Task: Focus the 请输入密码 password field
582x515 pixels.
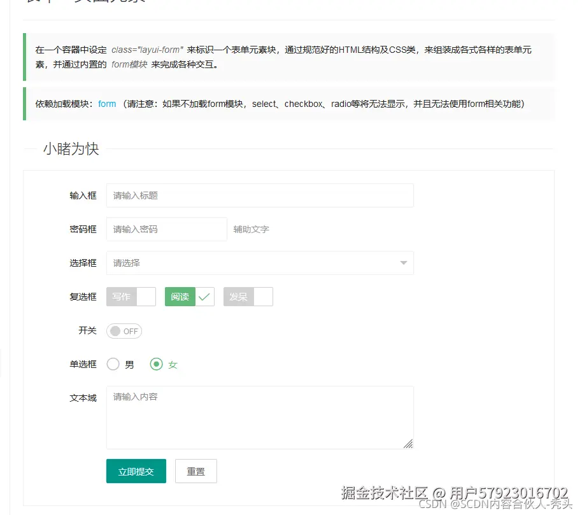Action: [x=166, y=229]
